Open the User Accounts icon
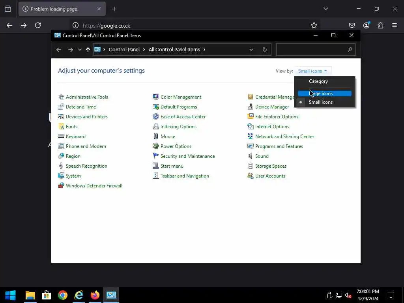Screen dimensions: 404x303 (251, 176)
